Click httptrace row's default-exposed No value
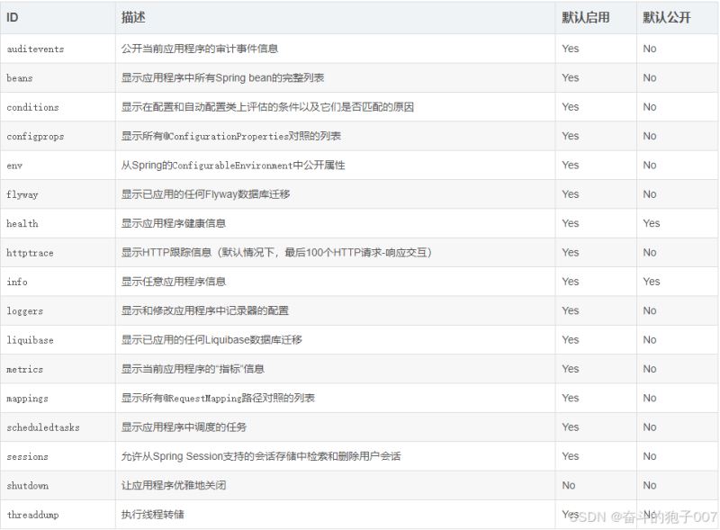The height and width of the screenshot is (530, 720). coord(650,252)
